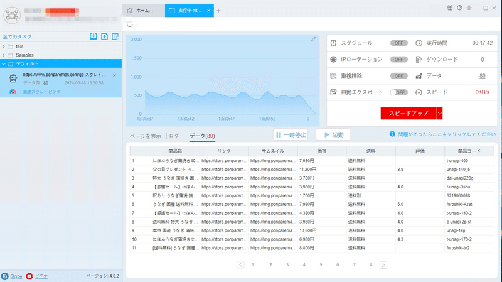Click the download file icon
This screenshot has width=502, height=282.
tap(419, 59)
